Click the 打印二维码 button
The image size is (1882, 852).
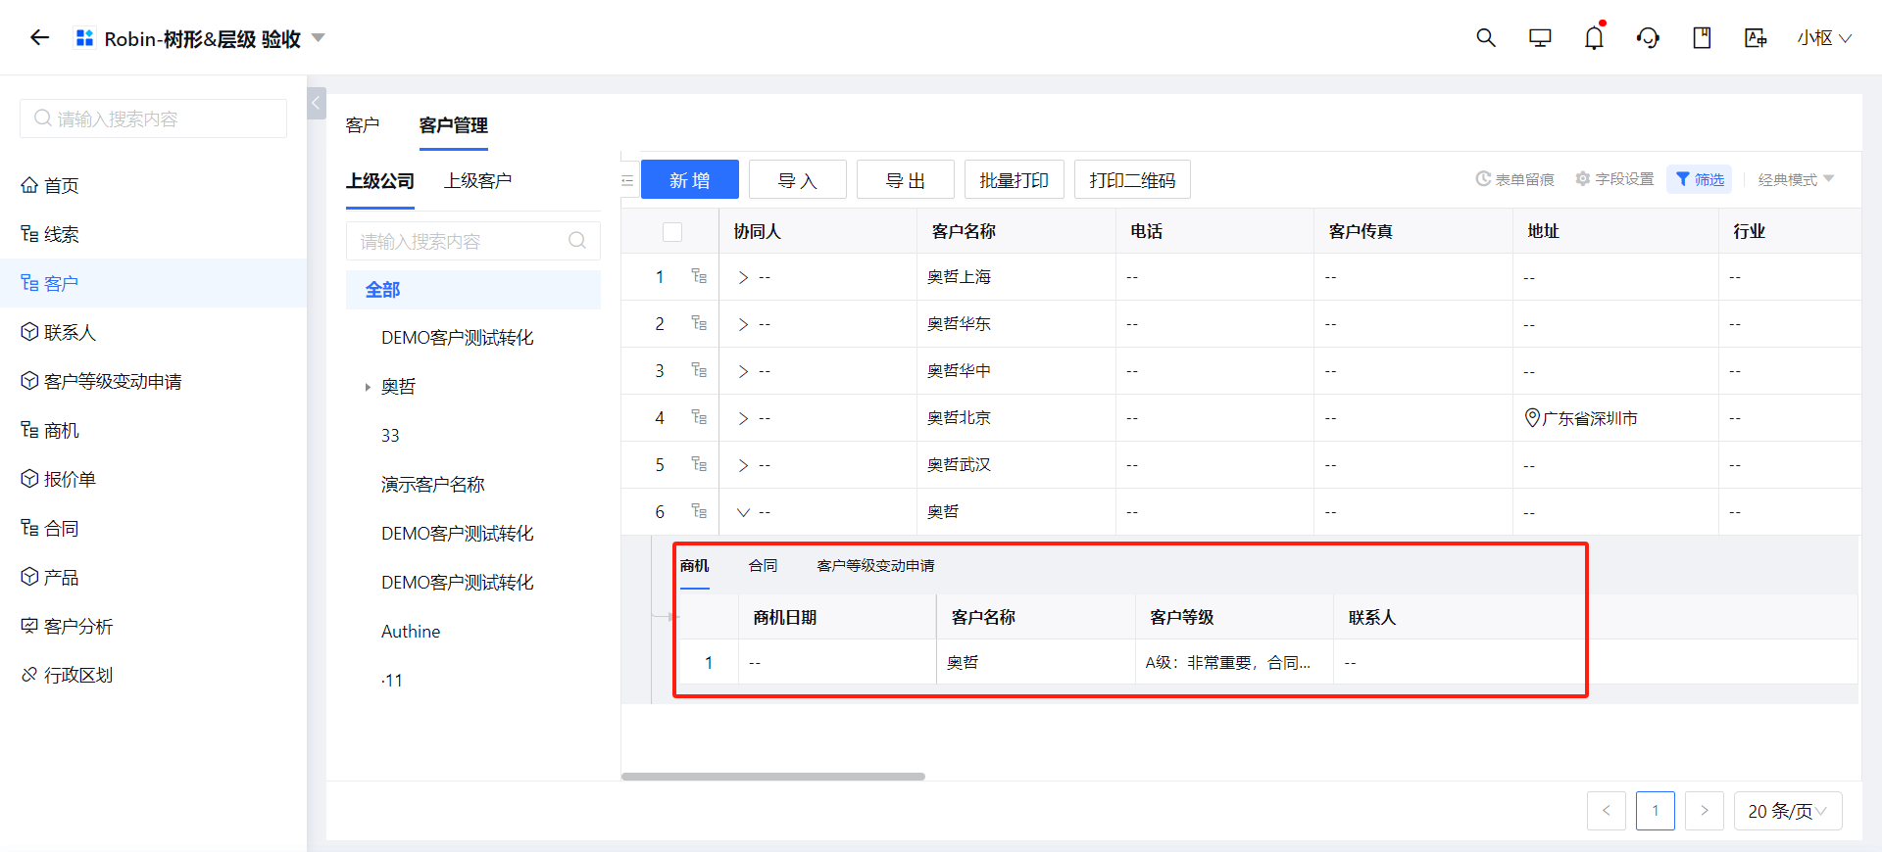(x=1132, y=180)
